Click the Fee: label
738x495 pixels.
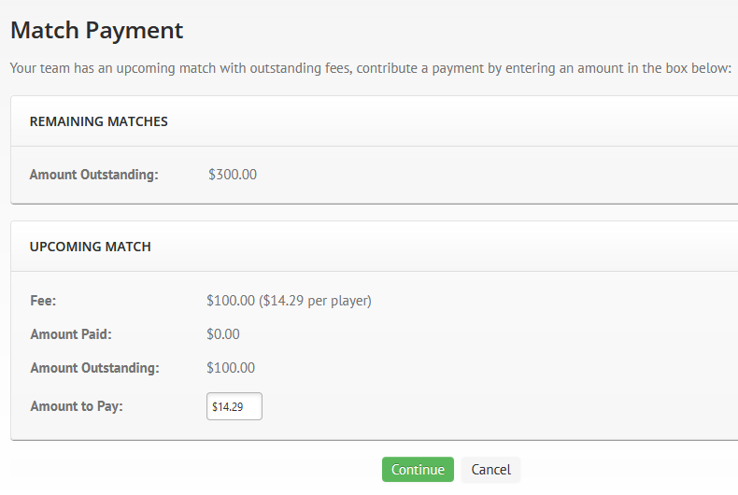43,301
